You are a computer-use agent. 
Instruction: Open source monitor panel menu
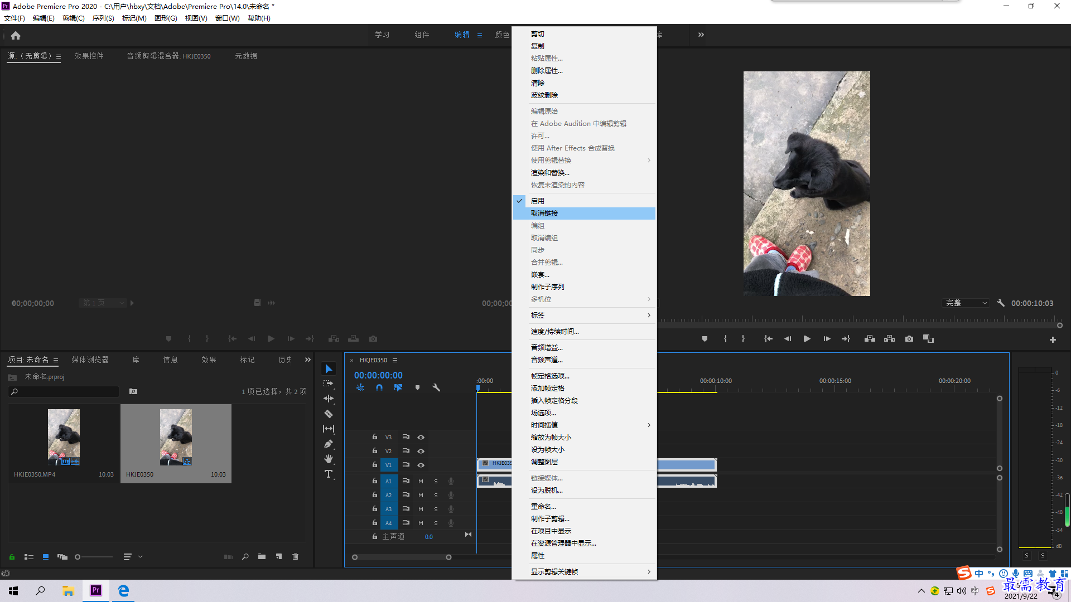[x=59, y=56]
